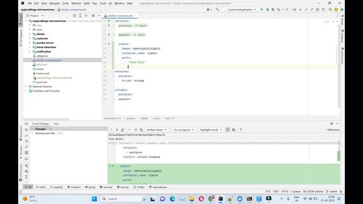The height and width of the screenshot is (204, 363).
Task: Click the Notifications sidebar tab on right edge
Action: pos(343,56)
